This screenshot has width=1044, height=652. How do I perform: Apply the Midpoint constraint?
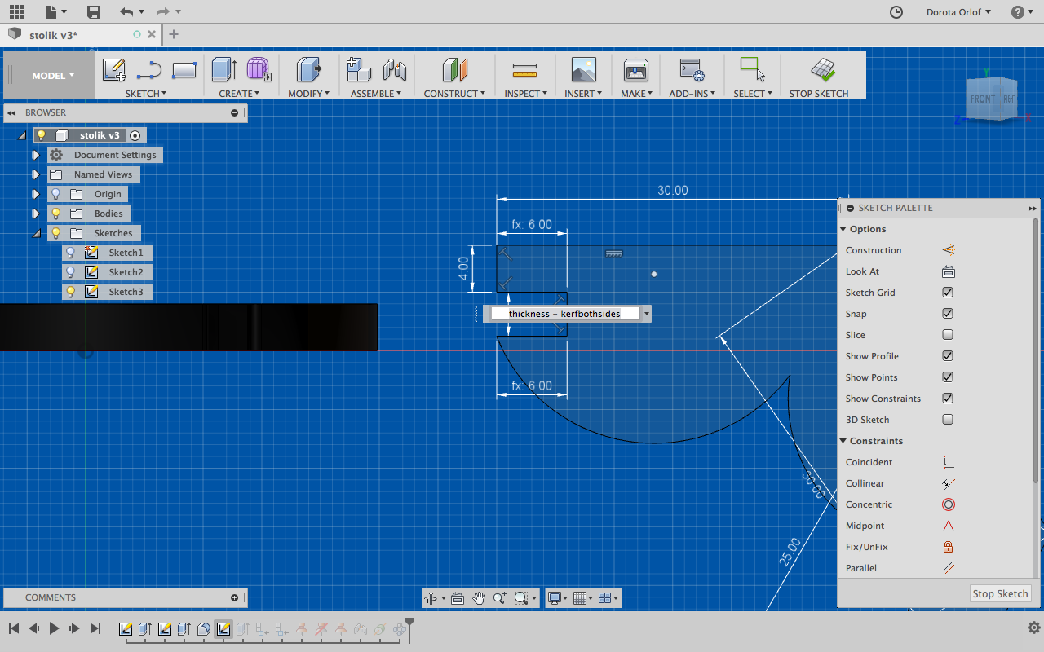click(x=948, y=525)
